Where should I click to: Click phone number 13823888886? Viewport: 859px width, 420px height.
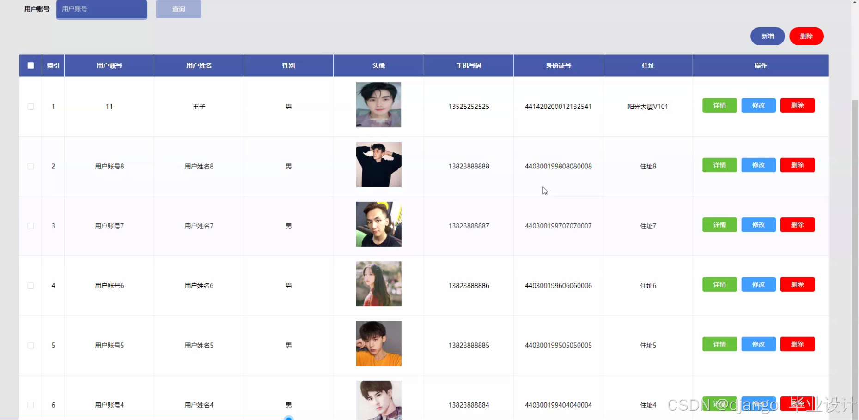(469, 286)
